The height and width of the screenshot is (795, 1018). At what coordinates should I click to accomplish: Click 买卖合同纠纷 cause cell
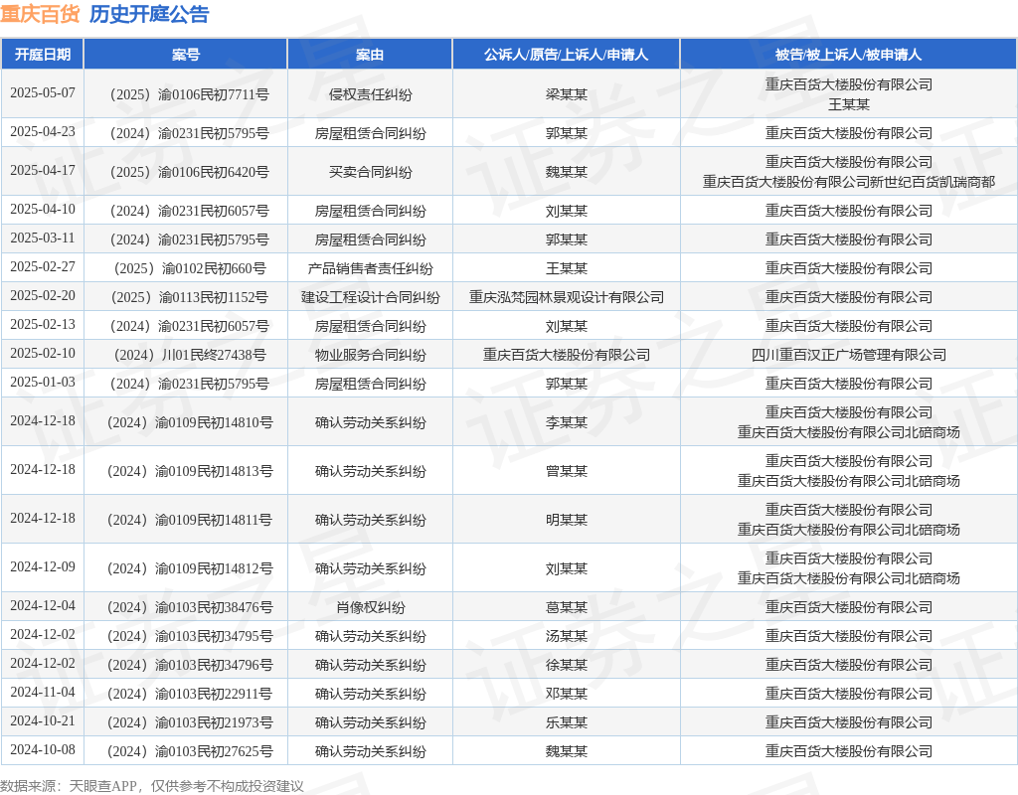click(x=370, y=172)
